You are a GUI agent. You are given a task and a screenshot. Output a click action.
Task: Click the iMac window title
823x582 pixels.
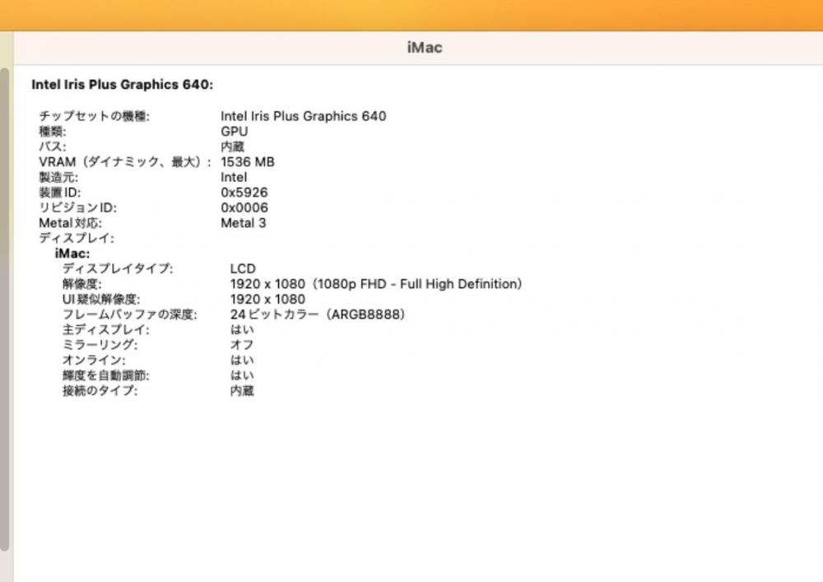click(x=424, y=48)
